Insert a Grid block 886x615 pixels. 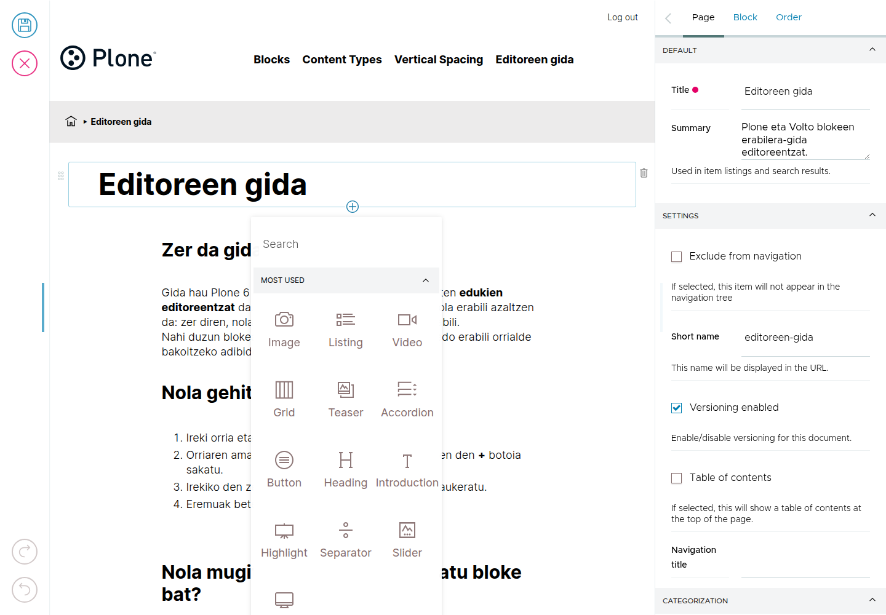click(x=284, y=400)
